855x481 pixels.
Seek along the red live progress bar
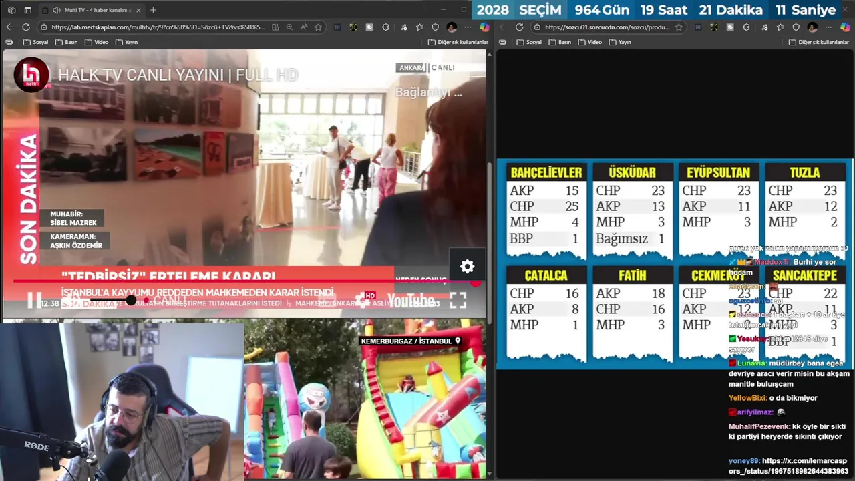244,281
